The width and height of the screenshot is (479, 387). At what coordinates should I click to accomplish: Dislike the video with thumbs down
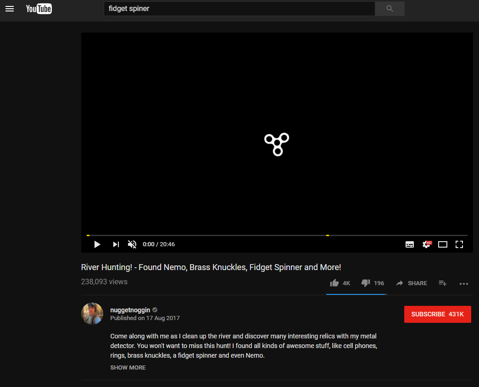click(365, 283)
